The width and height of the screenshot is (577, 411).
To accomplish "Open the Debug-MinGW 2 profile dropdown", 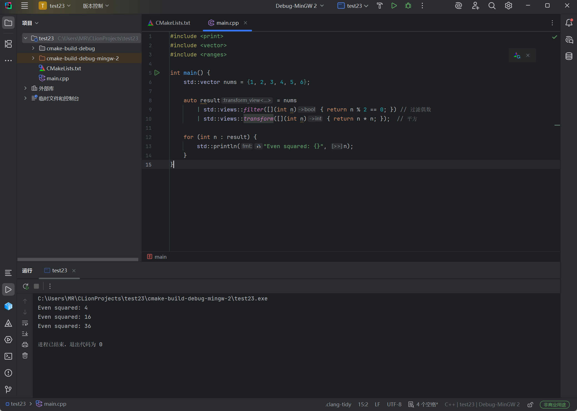I will tap(300, 6).
